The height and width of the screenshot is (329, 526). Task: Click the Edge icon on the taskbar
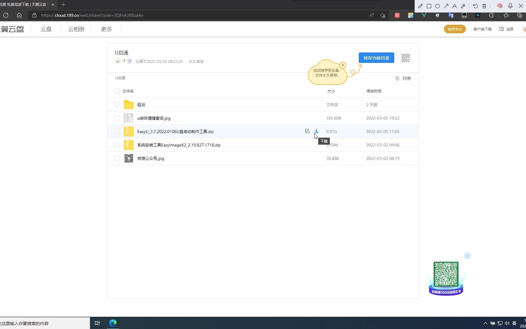(113, 323)
